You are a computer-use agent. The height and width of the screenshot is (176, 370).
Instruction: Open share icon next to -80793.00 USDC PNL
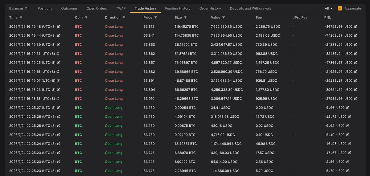coord(356,27)
